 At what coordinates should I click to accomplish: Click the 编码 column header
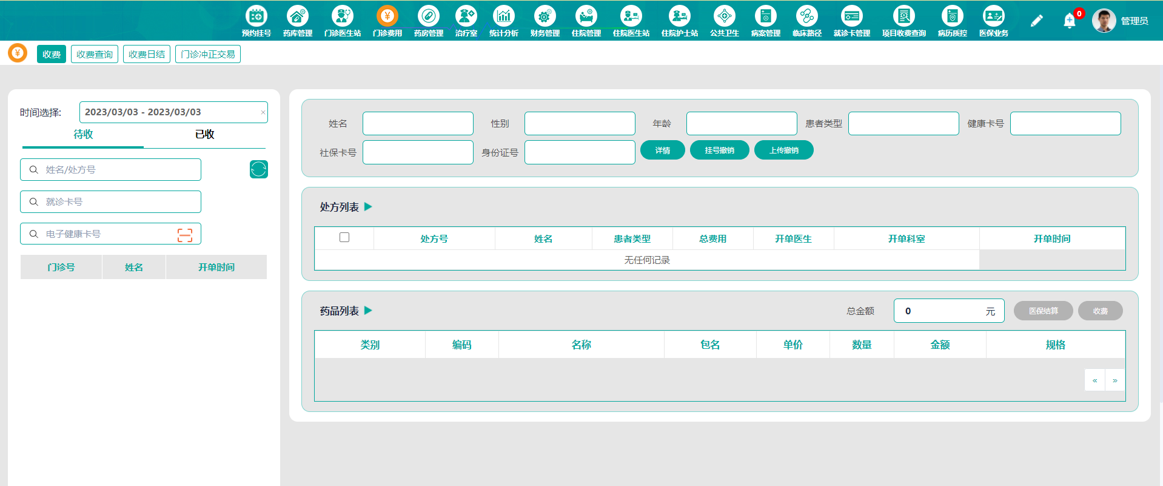click(461, 345)
